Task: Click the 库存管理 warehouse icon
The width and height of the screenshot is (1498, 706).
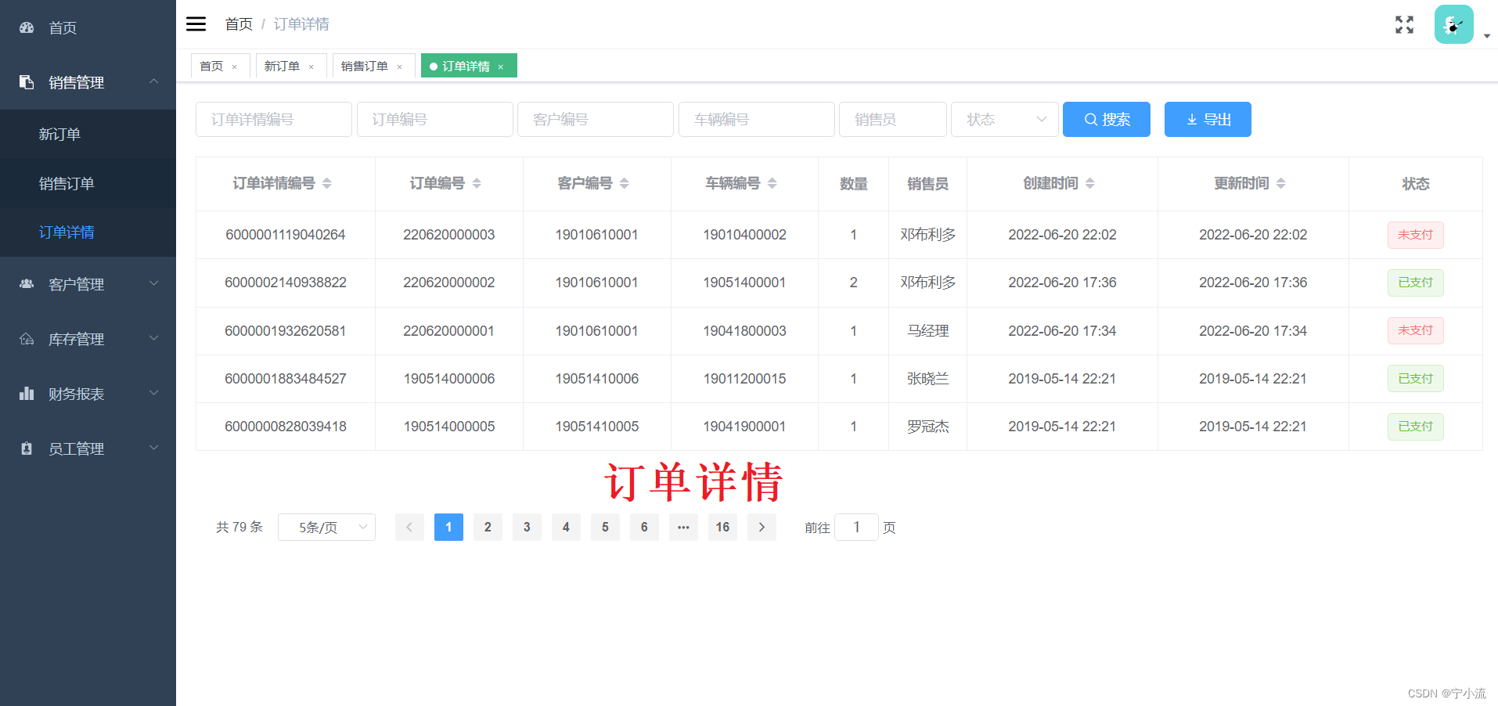Action: point(27,339)
